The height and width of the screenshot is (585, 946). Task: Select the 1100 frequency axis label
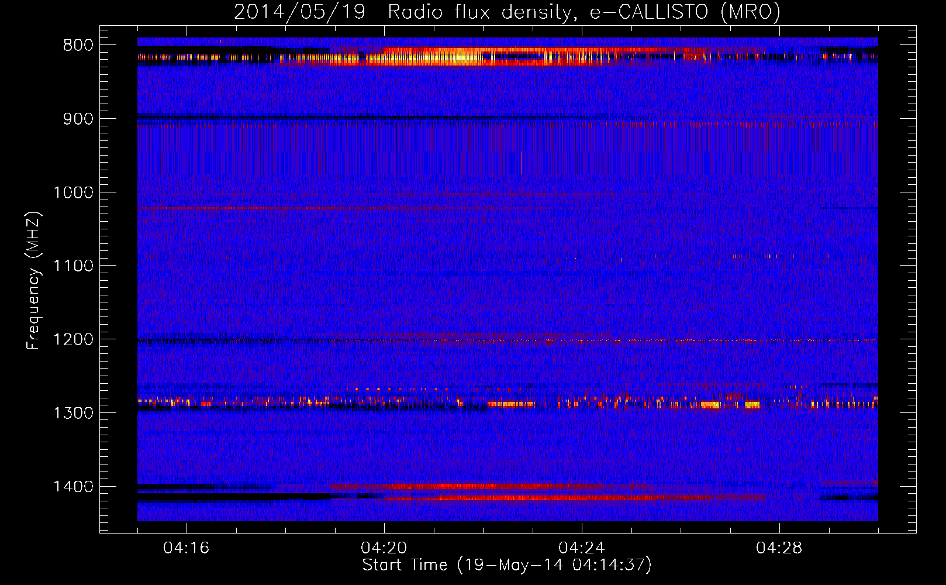point(73,266)
